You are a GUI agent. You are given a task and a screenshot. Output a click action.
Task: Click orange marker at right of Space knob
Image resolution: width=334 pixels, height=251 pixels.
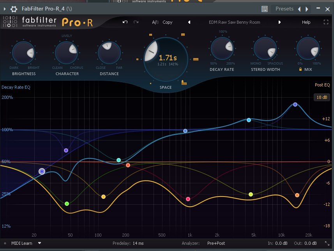tap(196, 60)
